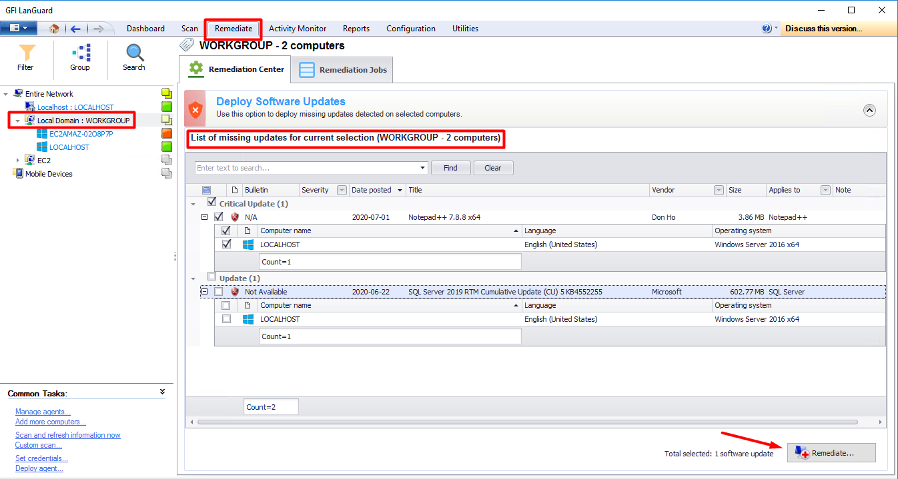Open the search text dropdown arrow
The image size is (898, 479).
pyautogui.click(x=423, y=168)
